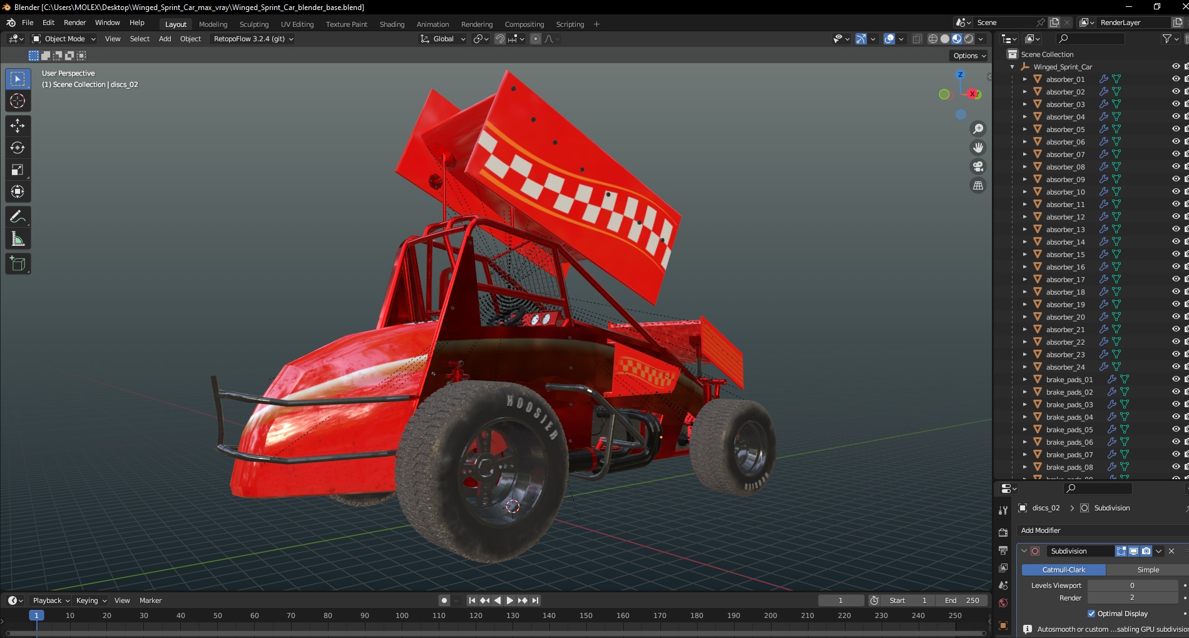Toggle Subdivision modifier edit mode display

tap(1121, 551)
